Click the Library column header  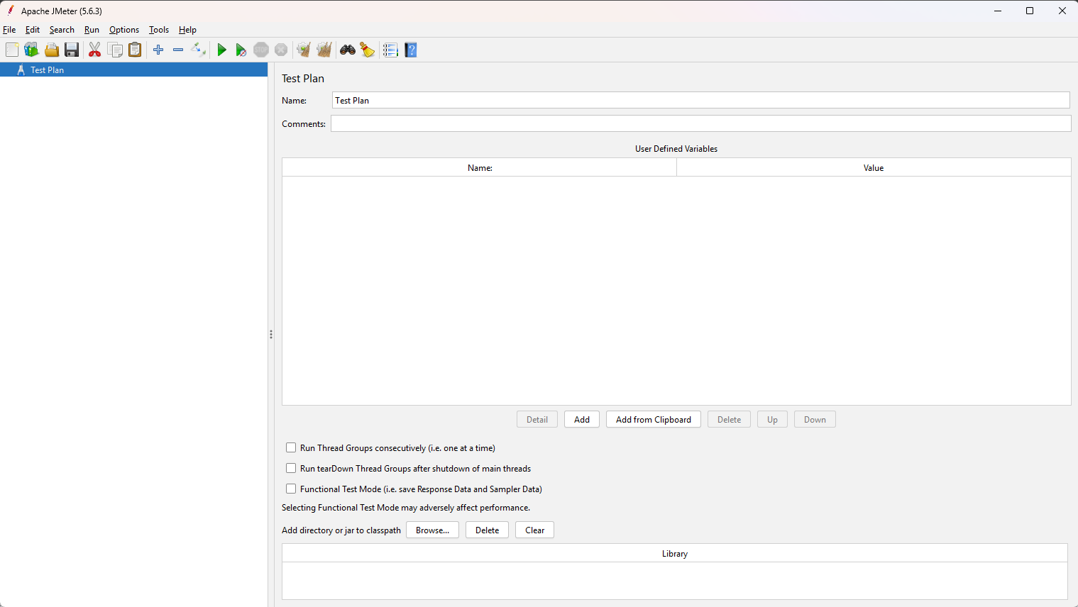(675, 553)
